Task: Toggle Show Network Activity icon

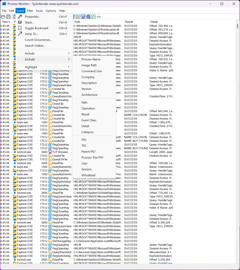Action: (x=83, y=17)
